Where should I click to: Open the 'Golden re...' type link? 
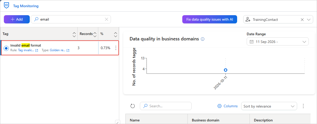57,50
